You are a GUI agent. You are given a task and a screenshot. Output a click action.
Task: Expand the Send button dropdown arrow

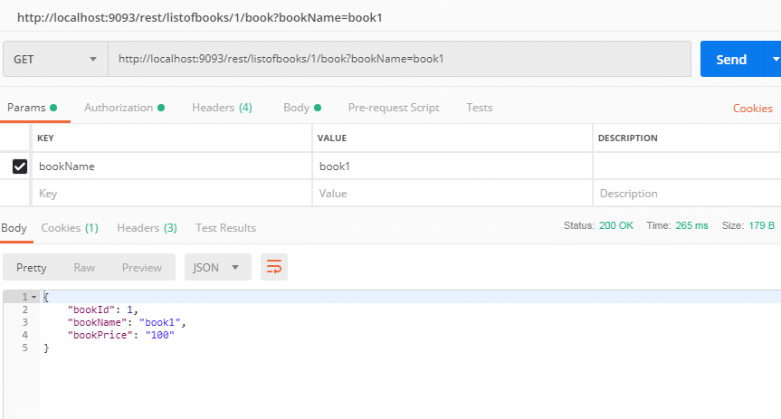click(774, 60)
